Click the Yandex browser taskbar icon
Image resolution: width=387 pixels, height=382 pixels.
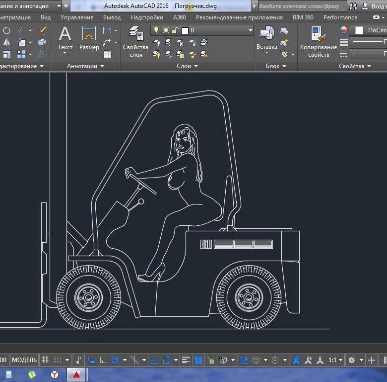point(54,374)
